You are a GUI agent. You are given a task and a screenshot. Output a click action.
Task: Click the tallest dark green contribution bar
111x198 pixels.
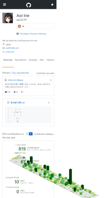pyautogui.click(x=70, y=177)
